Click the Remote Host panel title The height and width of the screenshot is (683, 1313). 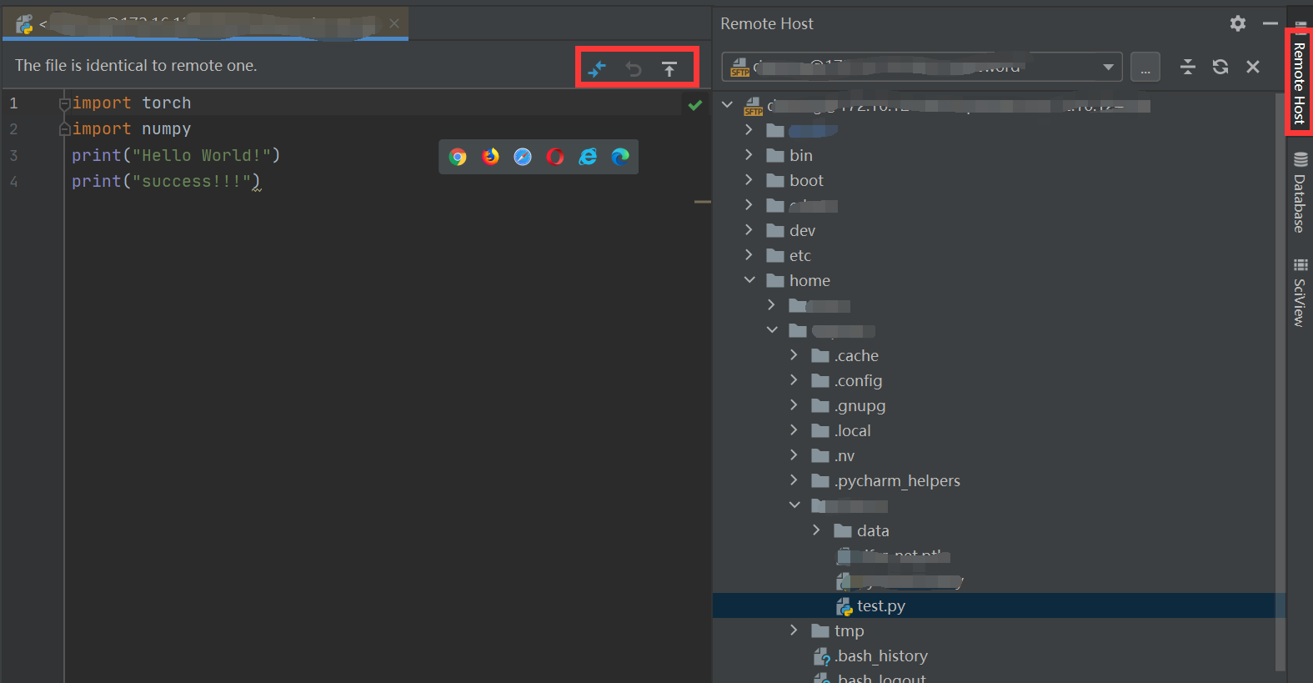[767, 23]
